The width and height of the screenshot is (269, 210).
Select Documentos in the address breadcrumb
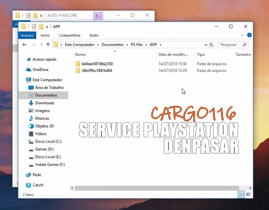[113, 45]
